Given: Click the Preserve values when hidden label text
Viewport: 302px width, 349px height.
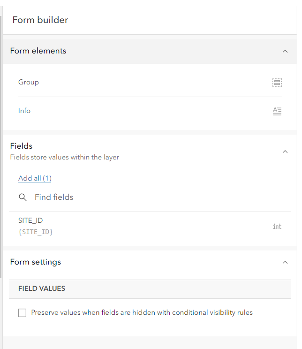Looking at the screenshot, I should [x=142, y=312].
